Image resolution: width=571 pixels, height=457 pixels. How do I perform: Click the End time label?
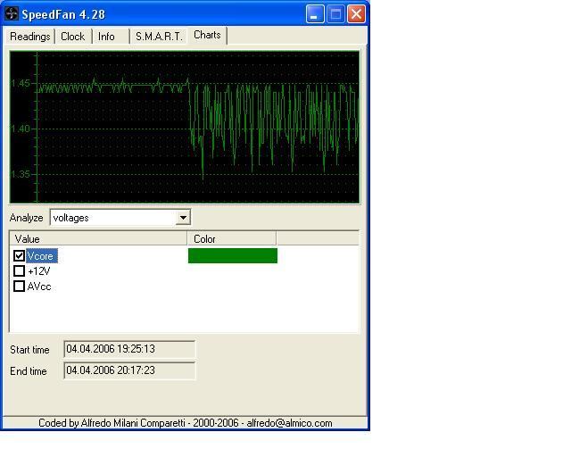tap(28, 371)
